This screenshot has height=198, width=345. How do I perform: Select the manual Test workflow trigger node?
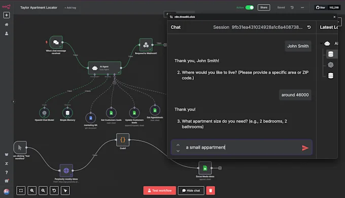point(20,147)
